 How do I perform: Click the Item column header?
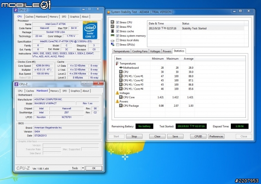click(x=132, y=58)
